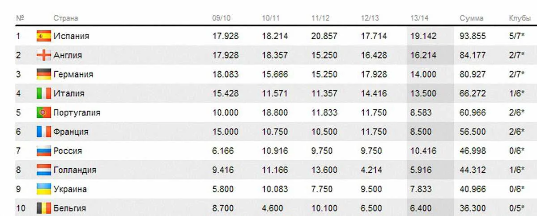
Task: Click the Russia flag icon
Action: click(x=44, y=151)
